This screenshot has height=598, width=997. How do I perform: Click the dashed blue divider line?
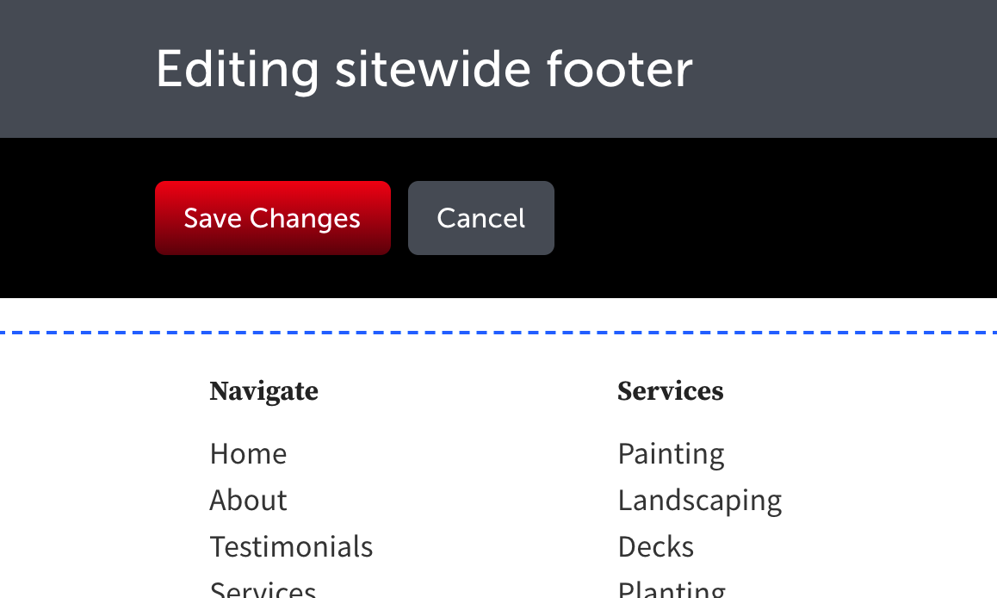[x=498, y=331]
